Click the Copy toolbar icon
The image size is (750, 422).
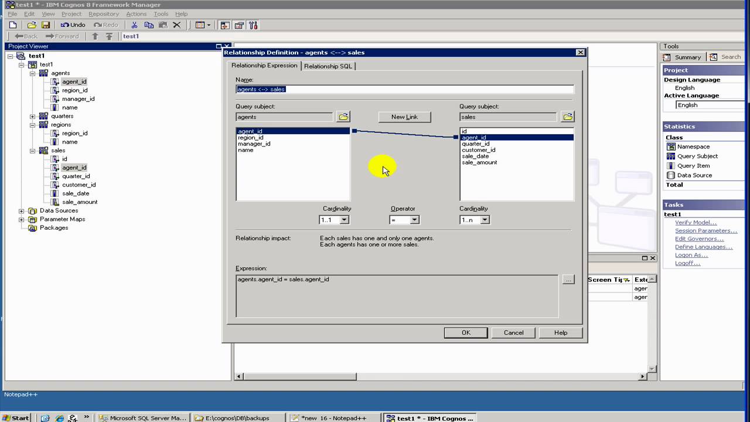149,25
